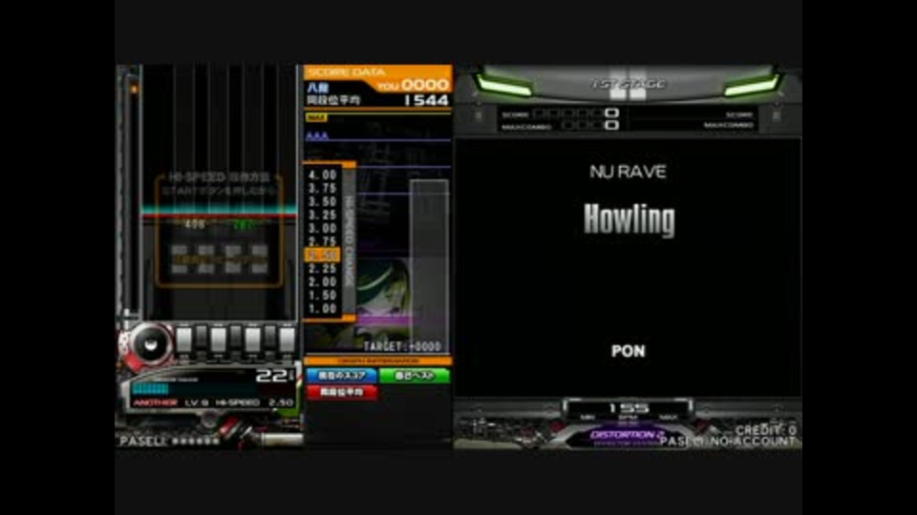Select hi-speed 4.00 in list
This screenshot has height=515, width=917.
click(x=322, y=175)
